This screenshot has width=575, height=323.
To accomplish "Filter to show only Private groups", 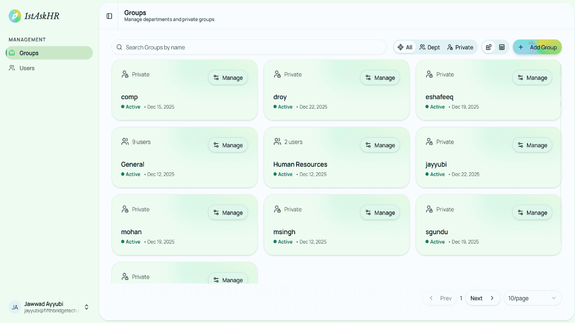I will click(x=460, y=47).
